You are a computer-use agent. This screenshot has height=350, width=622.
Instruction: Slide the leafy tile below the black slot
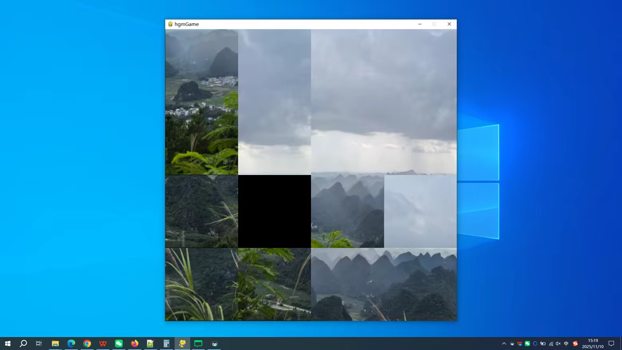coord(274,284)
